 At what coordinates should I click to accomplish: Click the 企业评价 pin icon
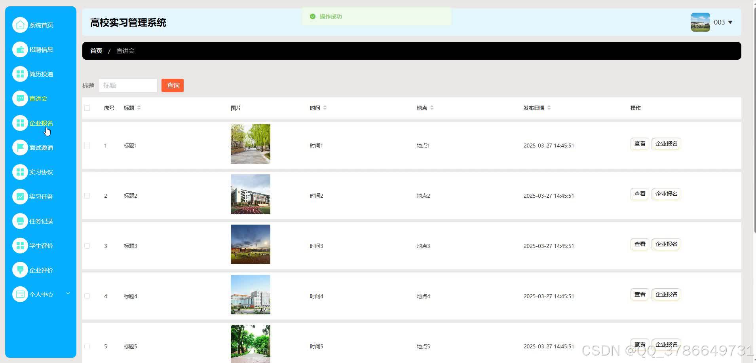pyautogui.click(x=20, y=270)
